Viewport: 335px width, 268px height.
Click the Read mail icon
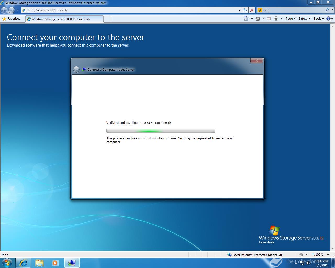[x=269, y=19]
